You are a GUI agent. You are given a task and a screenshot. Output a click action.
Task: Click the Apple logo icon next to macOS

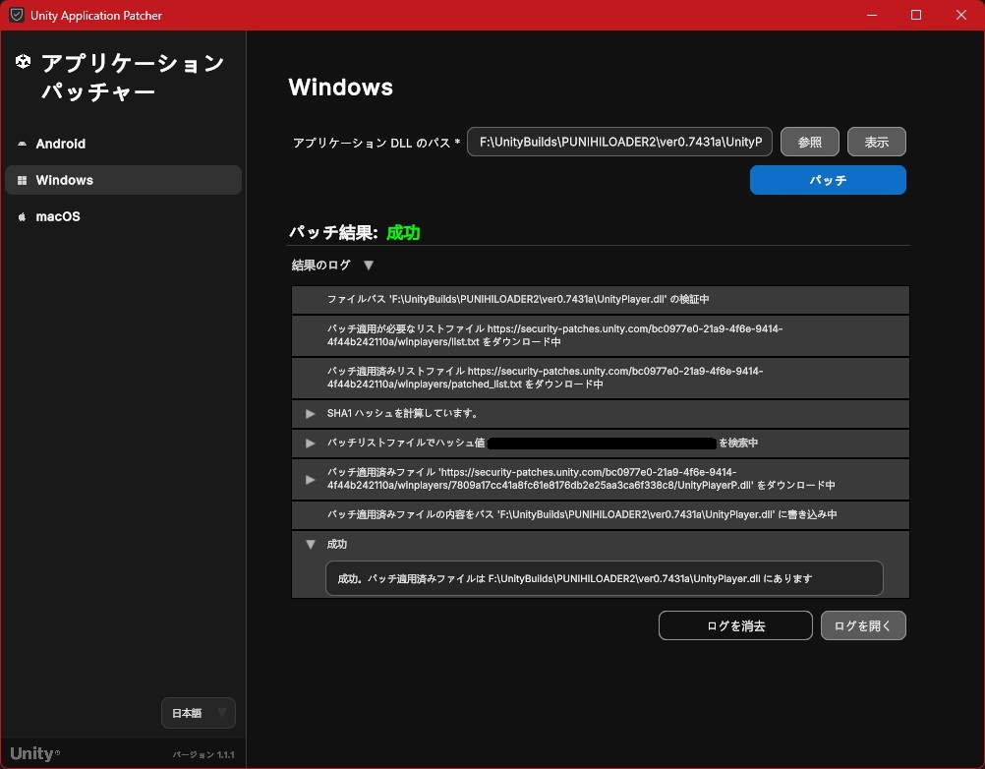(22, 216)
